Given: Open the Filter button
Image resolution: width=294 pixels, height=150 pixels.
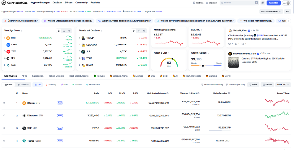Looking at the screenshot, I should pyautogui.click(x=253, y=85).
